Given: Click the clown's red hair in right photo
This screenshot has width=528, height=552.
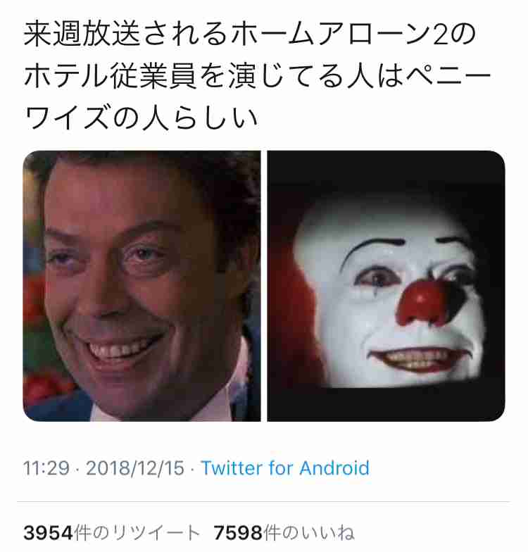Looking at the screenshot, I should (292, 299).
